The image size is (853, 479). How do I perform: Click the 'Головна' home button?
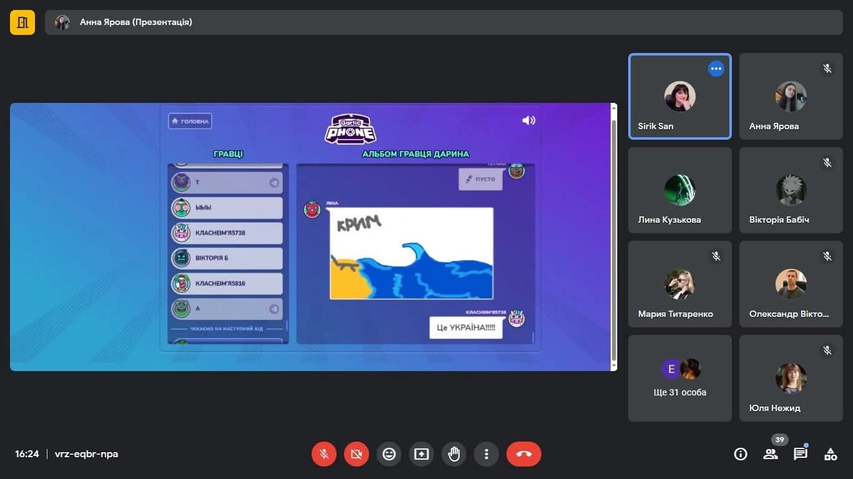click(x=190, y=121)
